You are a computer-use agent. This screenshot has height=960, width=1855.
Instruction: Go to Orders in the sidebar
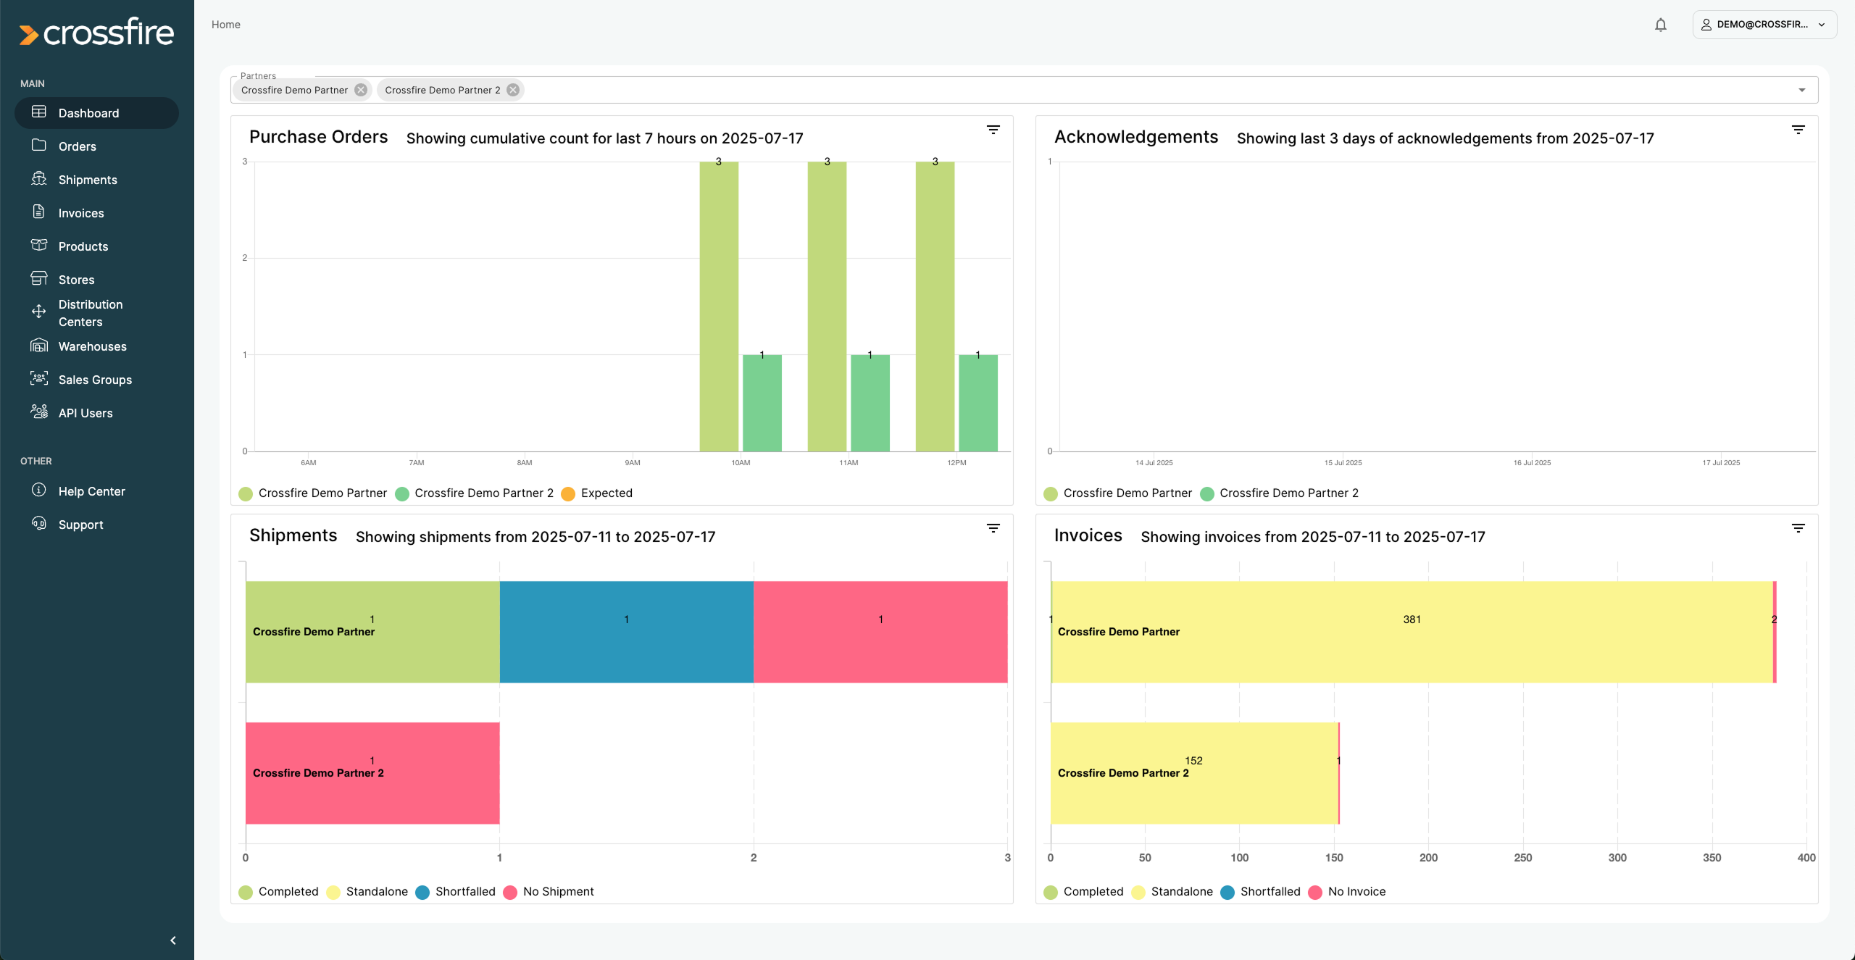pyautogui.click(x=78, y=146)
